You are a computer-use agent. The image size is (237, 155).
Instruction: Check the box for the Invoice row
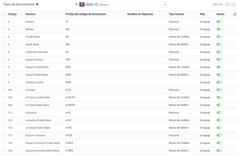pyautogui.click(x=4, y=22)
